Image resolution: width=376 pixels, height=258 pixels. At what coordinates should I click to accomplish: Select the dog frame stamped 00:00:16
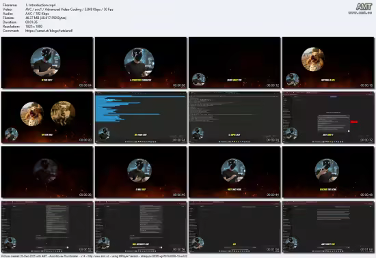pyautogui.click(x=328, y=63)
